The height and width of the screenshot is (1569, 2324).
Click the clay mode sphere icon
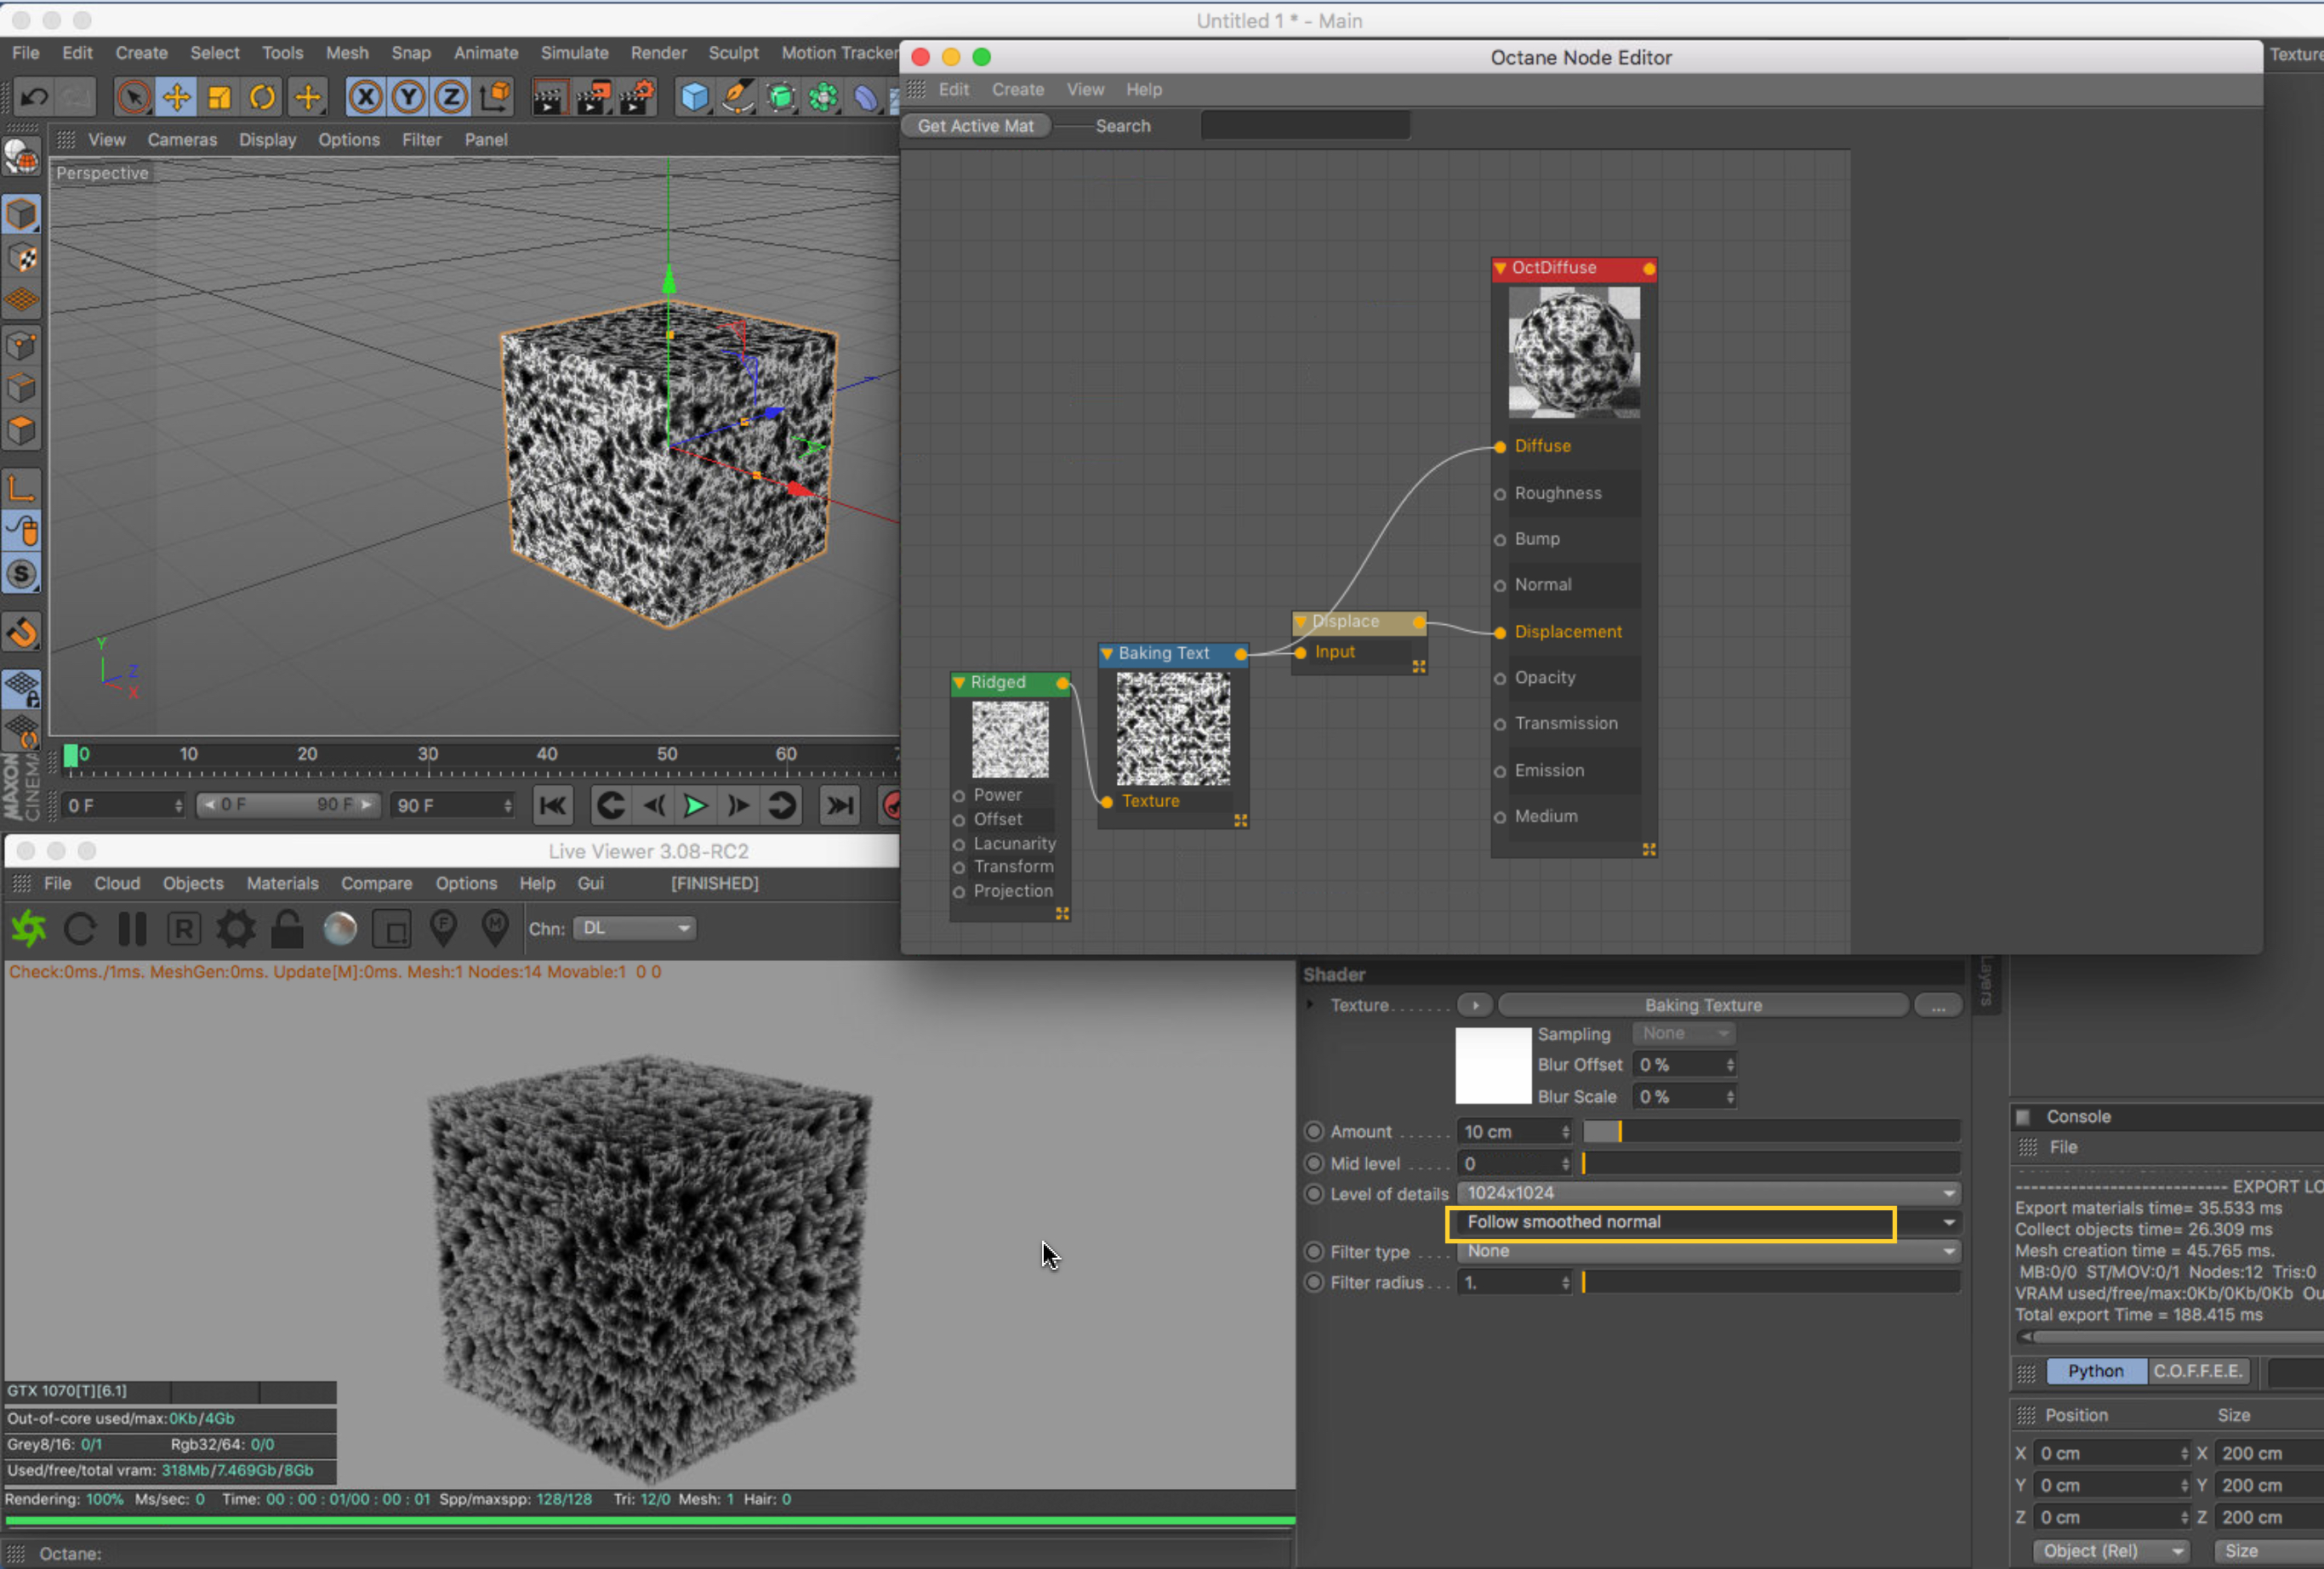(340, 929)
